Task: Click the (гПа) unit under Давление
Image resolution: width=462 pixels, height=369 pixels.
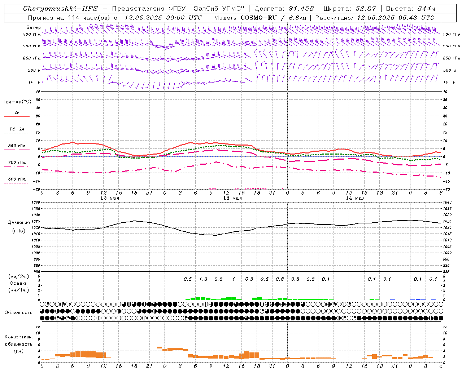Action: click(x=19, y=231)
